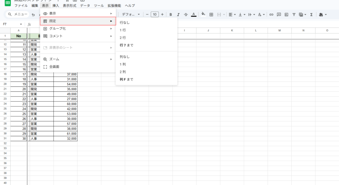Image resolution: width=339 pixels, height=185 pixels.
Task: Click the insert link icon
Action: coord(271,15)
